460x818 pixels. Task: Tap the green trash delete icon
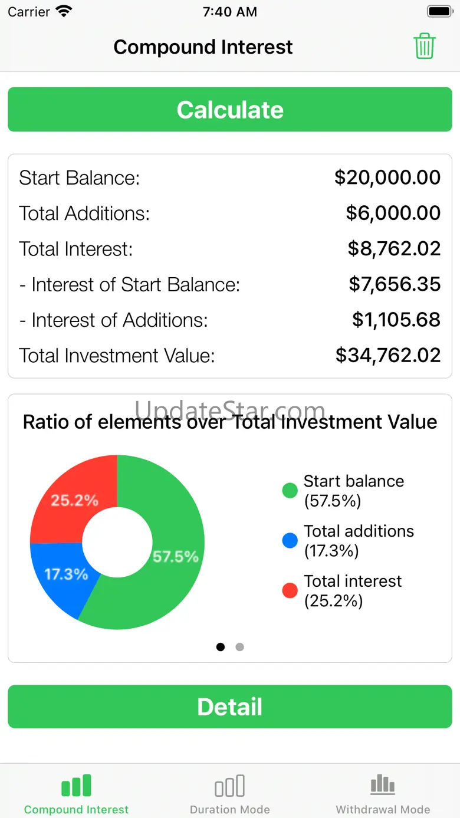click(x=424, y=47)
